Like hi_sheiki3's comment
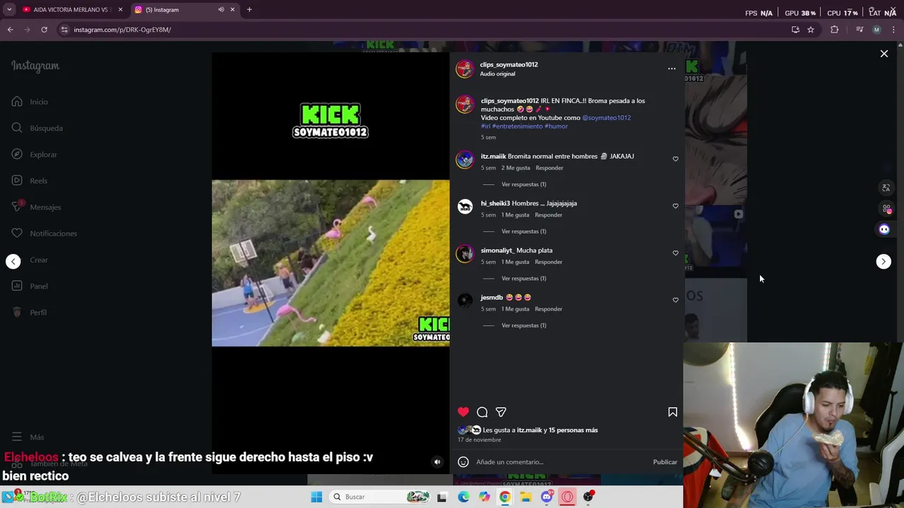Viewport: 904px width, 508px height. click(675, 206)
